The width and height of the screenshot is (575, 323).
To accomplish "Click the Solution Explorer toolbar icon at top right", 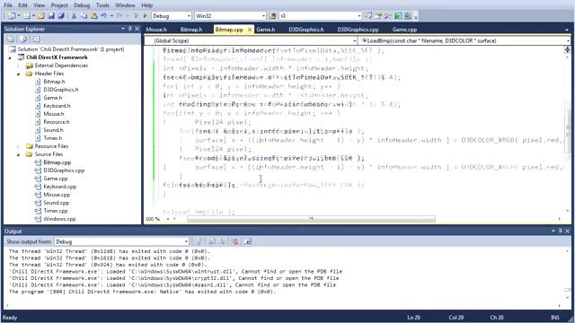I will coord(368,16).
